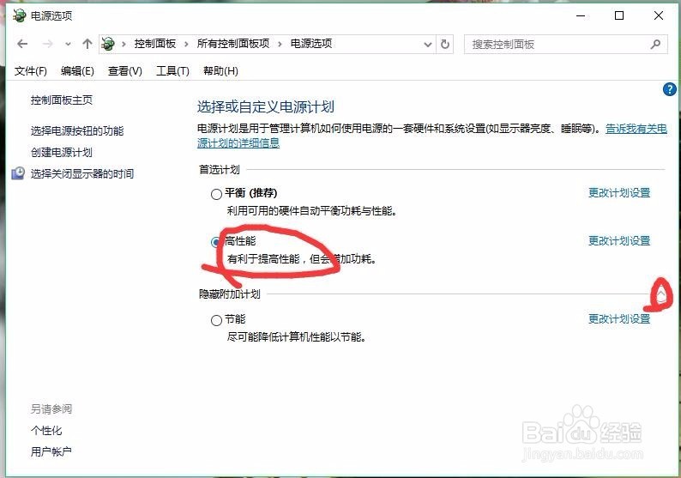Refresh the Power Options page
This screenshot has height=478, width=681.
tap(445, 45)
